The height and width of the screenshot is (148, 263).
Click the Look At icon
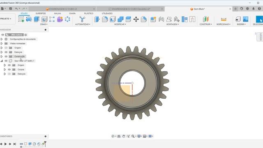[x=119, y=136]
